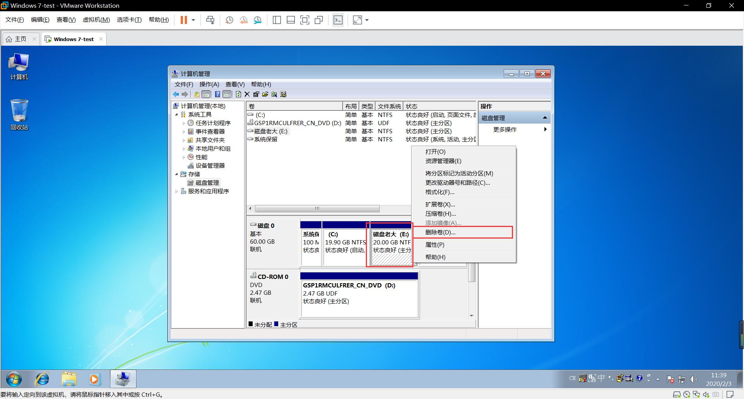Collapse the 系统工具 tree node
This screenshot has width=744, height=399.
click(x=177, y=114)
